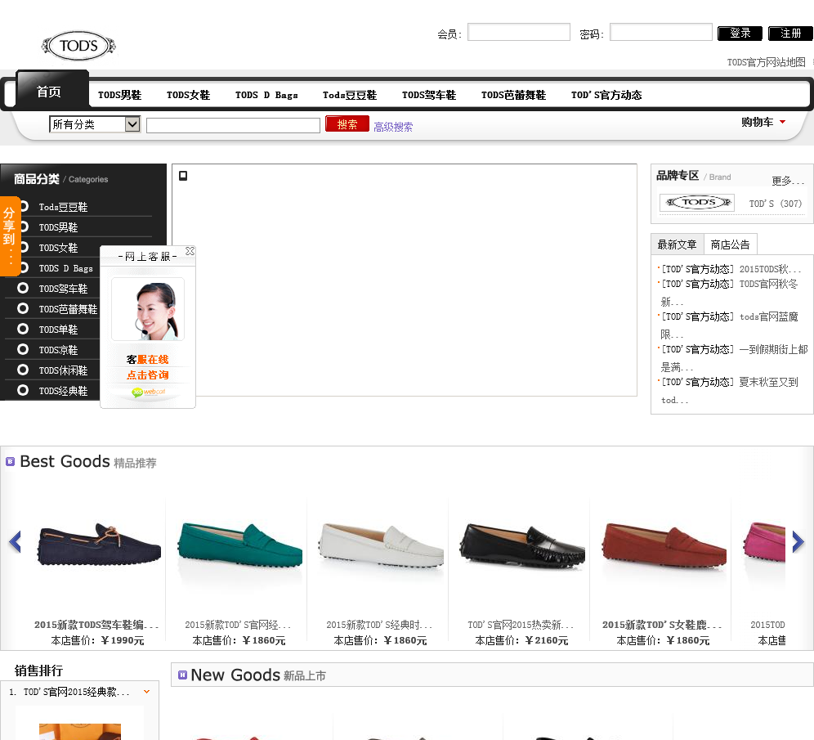
Task: Click the webcall logo in service popup
Action: click(149, 392)
